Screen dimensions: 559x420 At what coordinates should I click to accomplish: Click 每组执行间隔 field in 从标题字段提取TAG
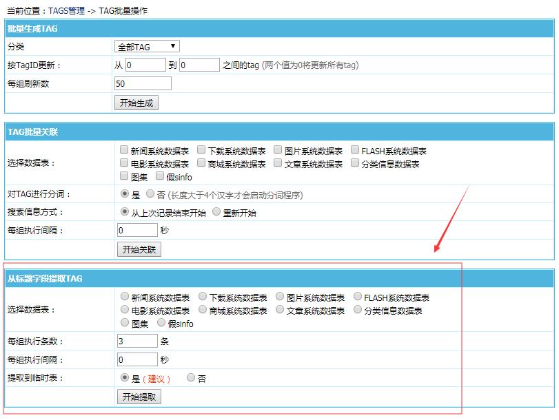pos(137,359)
